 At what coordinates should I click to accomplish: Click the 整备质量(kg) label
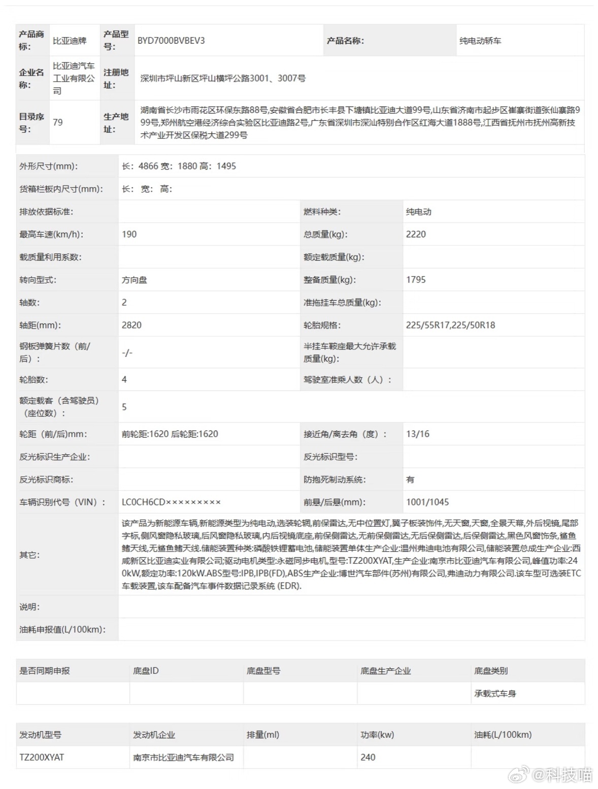pos(330,280)
